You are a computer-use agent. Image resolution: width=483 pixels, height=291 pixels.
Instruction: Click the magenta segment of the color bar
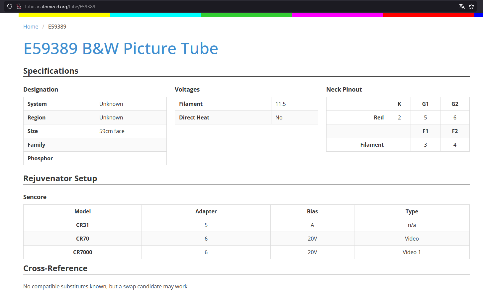(338, 15)
